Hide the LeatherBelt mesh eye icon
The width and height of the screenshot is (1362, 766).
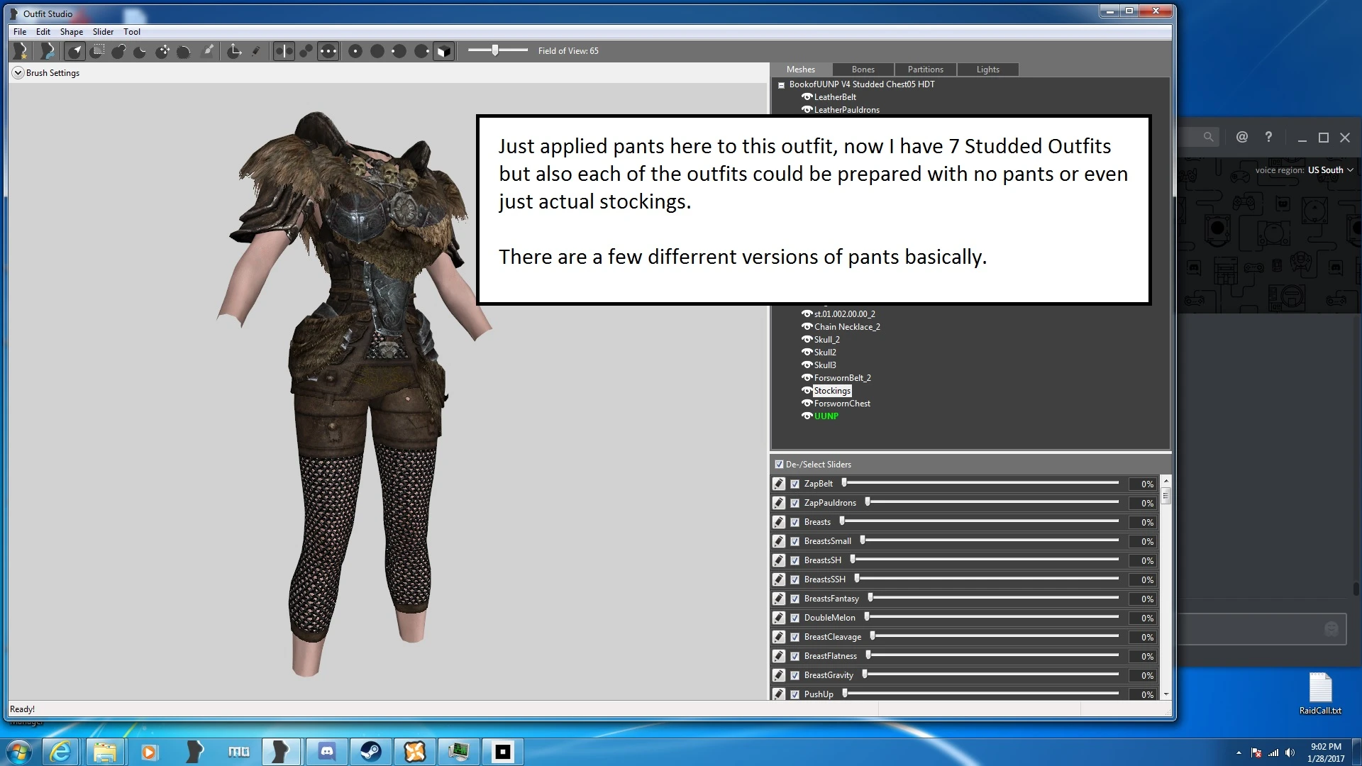pos(807,97)
